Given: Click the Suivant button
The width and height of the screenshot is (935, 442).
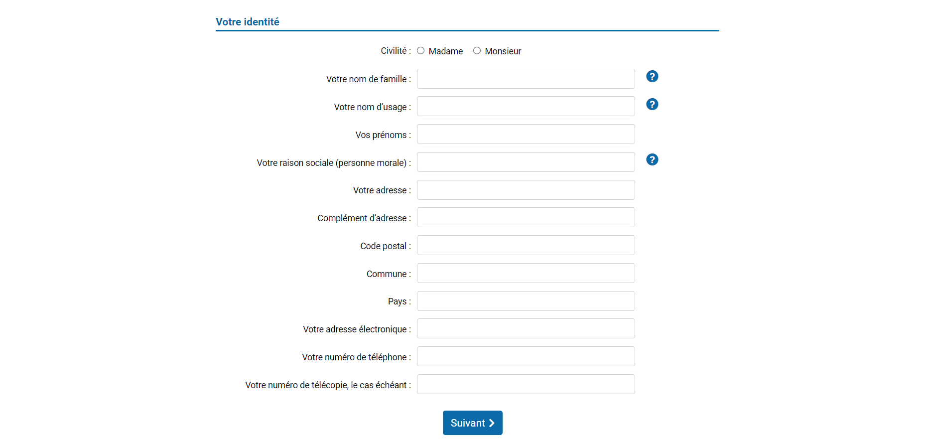Looking at the screenshot, I should coord(473,423).
